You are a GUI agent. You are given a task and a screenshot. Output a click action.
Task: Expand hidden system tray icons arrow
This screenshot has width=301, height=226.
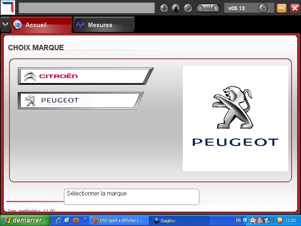pyautogui.click(x=246, y=220)
